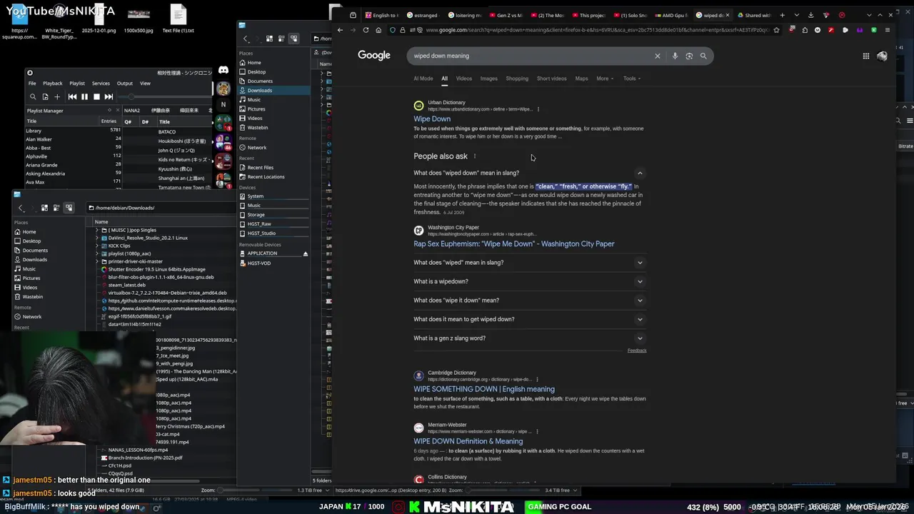Open the Firefox hamburger application menu
The image size is (914, 514).
pos(888,30)
